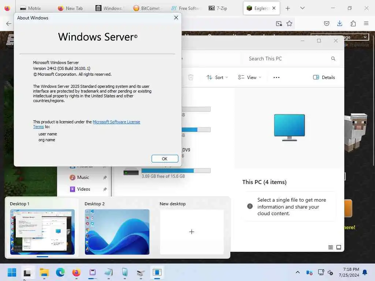Click the grayed delete trash icon in File Explorer
375x281 pixels.
pos(190,78)
